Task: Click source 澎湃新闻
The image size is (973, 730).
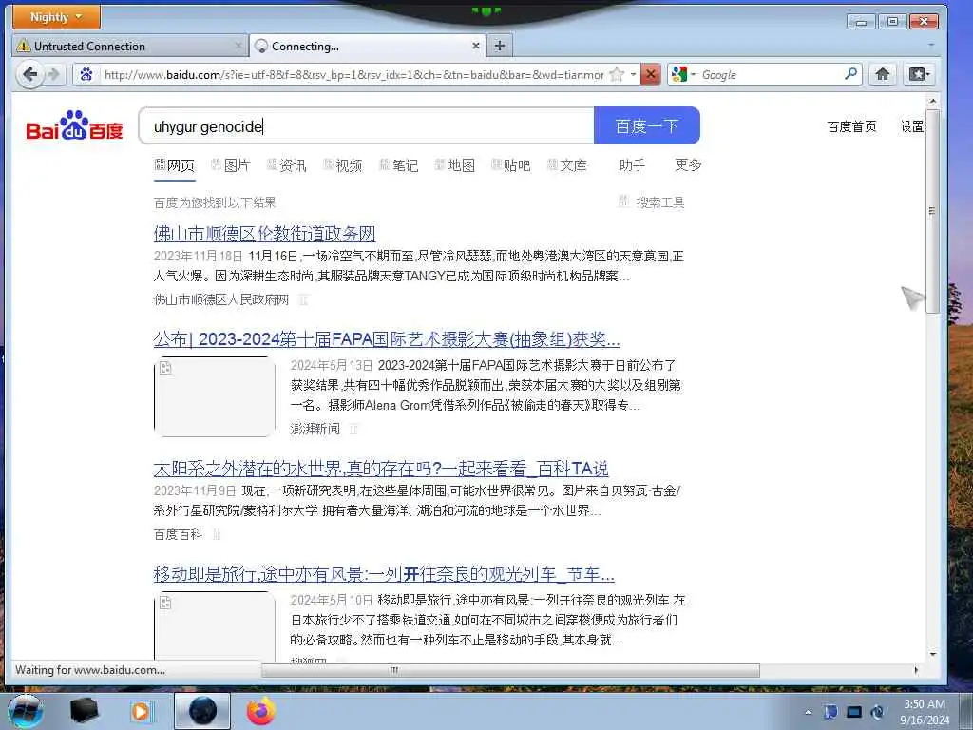Action: click(x=315, y=429)
